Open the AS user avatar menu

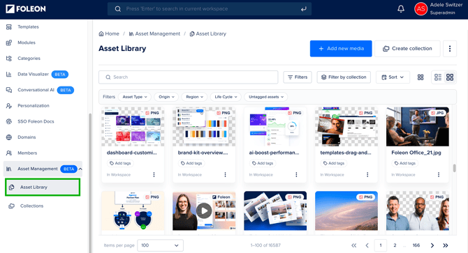tap(421, 9)
